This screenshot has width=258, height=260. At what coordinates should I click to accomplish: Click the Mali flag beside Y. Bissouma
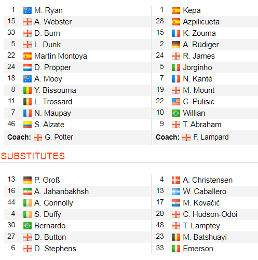(28, 90)
